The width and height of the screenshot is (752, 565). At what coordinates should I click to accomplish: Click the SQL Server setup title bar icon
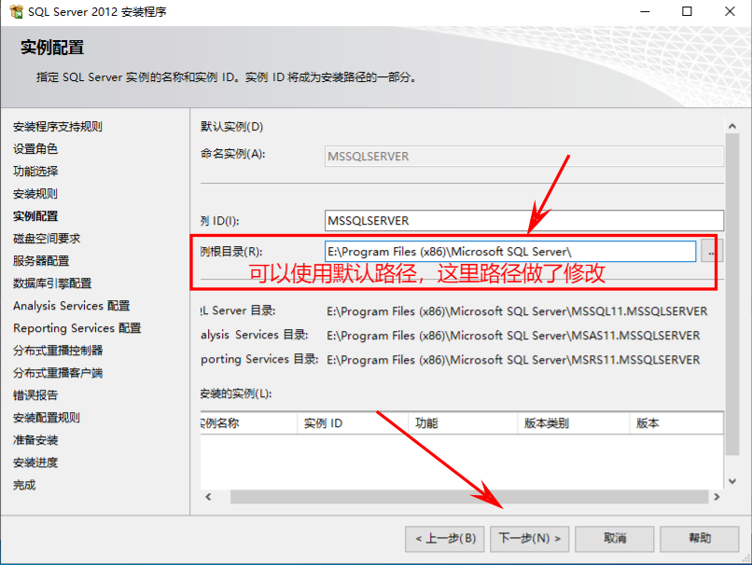click(16, 11)
